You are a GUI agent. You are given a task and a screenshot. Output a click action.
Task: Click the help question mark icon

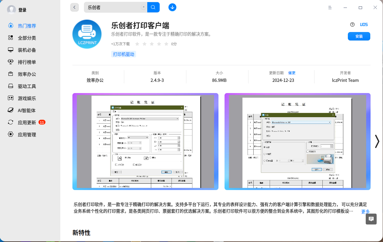pos(352,25)
